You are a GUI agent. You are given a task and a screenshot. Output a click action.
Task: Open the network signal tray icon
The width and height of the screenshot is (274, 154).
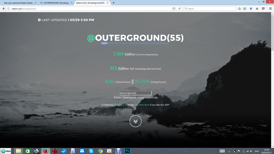[x=247, y=151]
